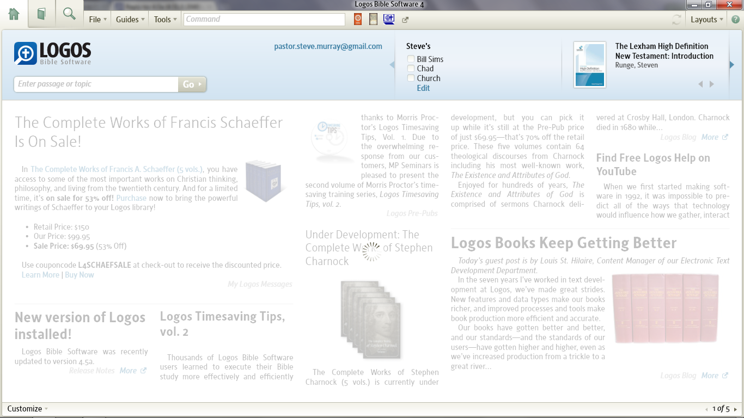Expand the Customize dropdown
744x418 pixels.
27,409
